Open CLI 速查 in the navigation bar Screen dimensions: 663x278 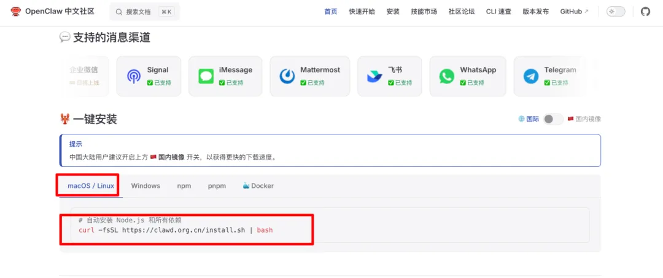(498, 12)
